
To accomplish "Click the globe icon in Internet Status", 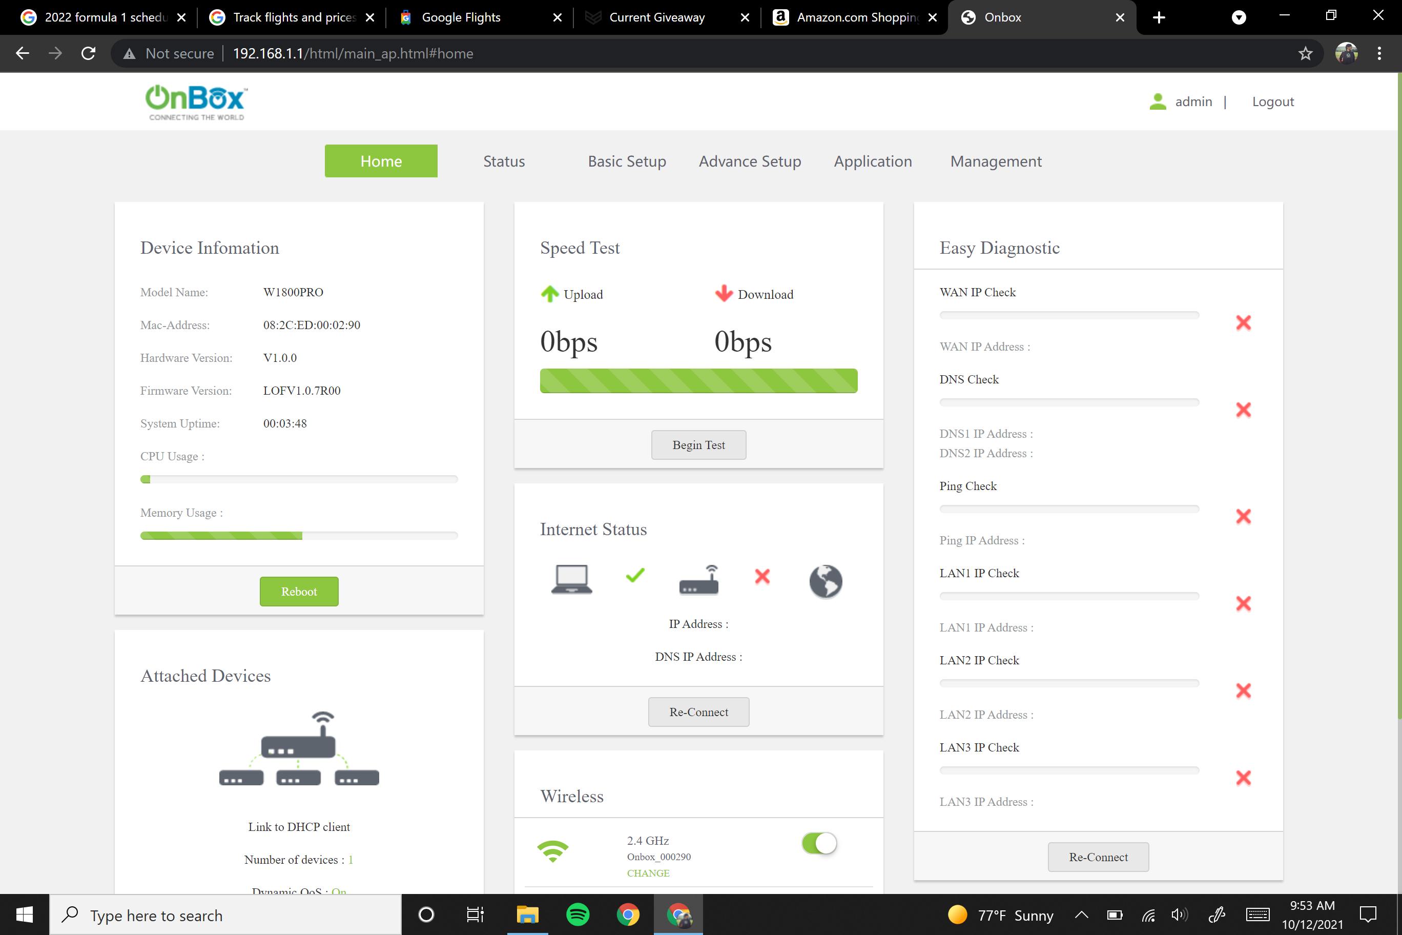I will coord(825,581).
